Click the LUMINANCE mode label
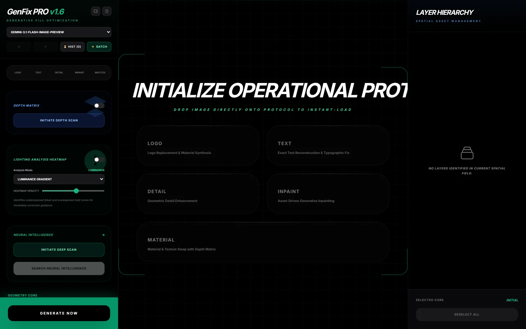Viewport: 526px width, 329px height. (96, 170)
